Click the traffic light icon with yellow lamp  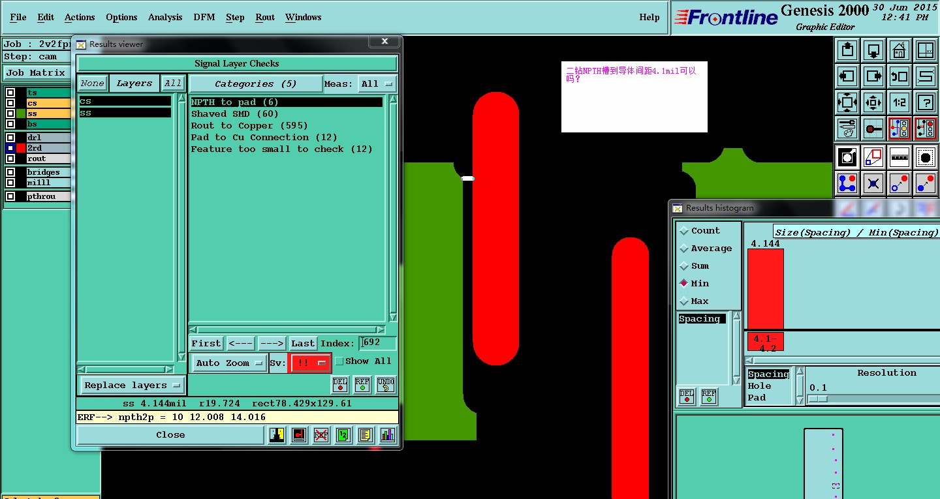click(900, 129)
